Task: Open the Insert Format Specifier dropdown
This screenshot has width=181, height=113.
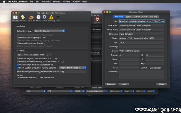Action: click(73, 68)
